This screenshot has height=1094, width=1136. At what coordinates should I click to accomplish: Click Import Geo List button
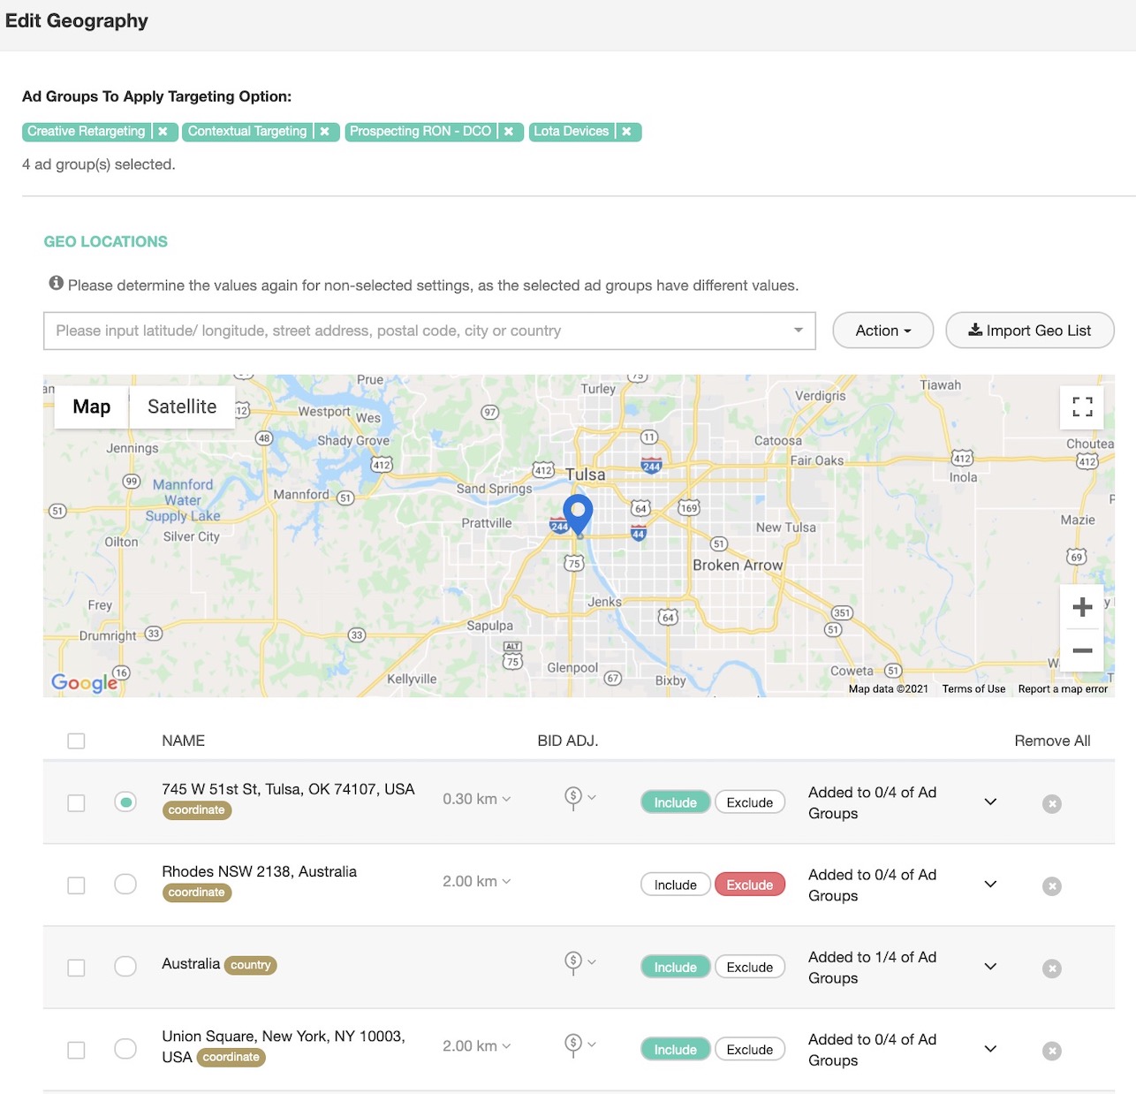coord(1029,330)
